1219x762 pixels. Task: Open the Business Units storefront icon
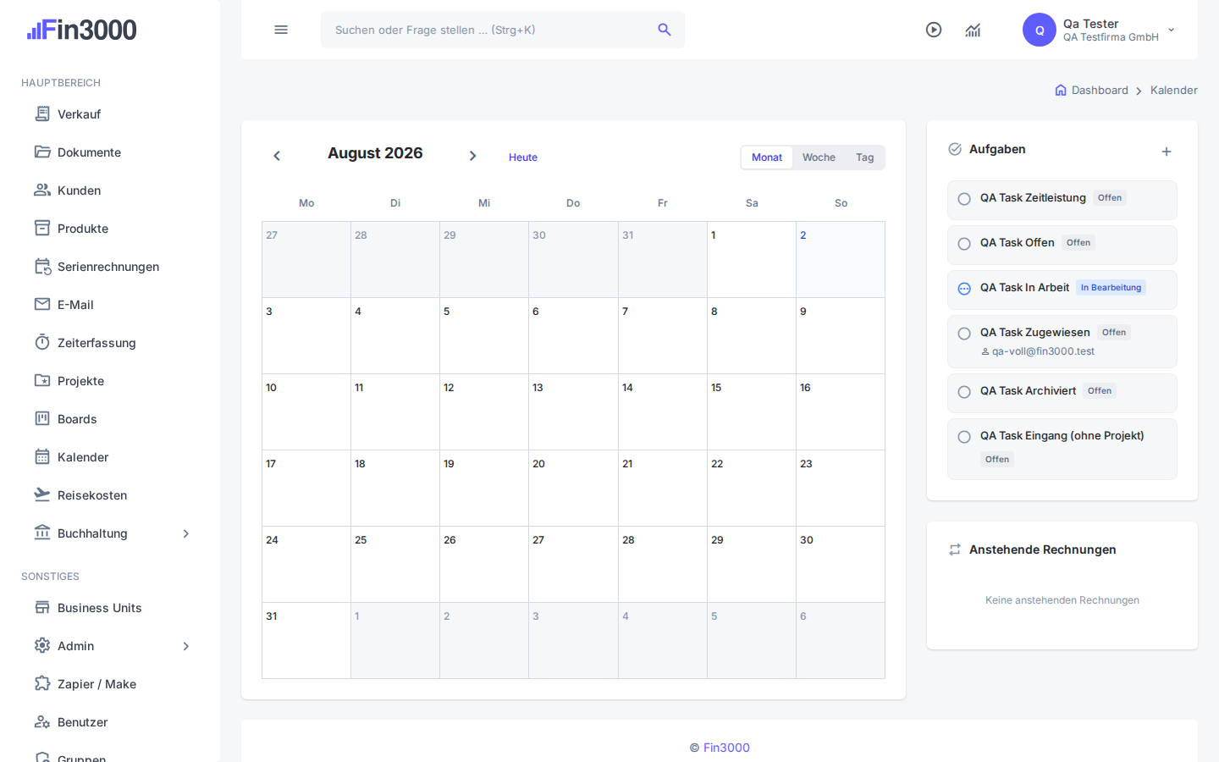42,607
